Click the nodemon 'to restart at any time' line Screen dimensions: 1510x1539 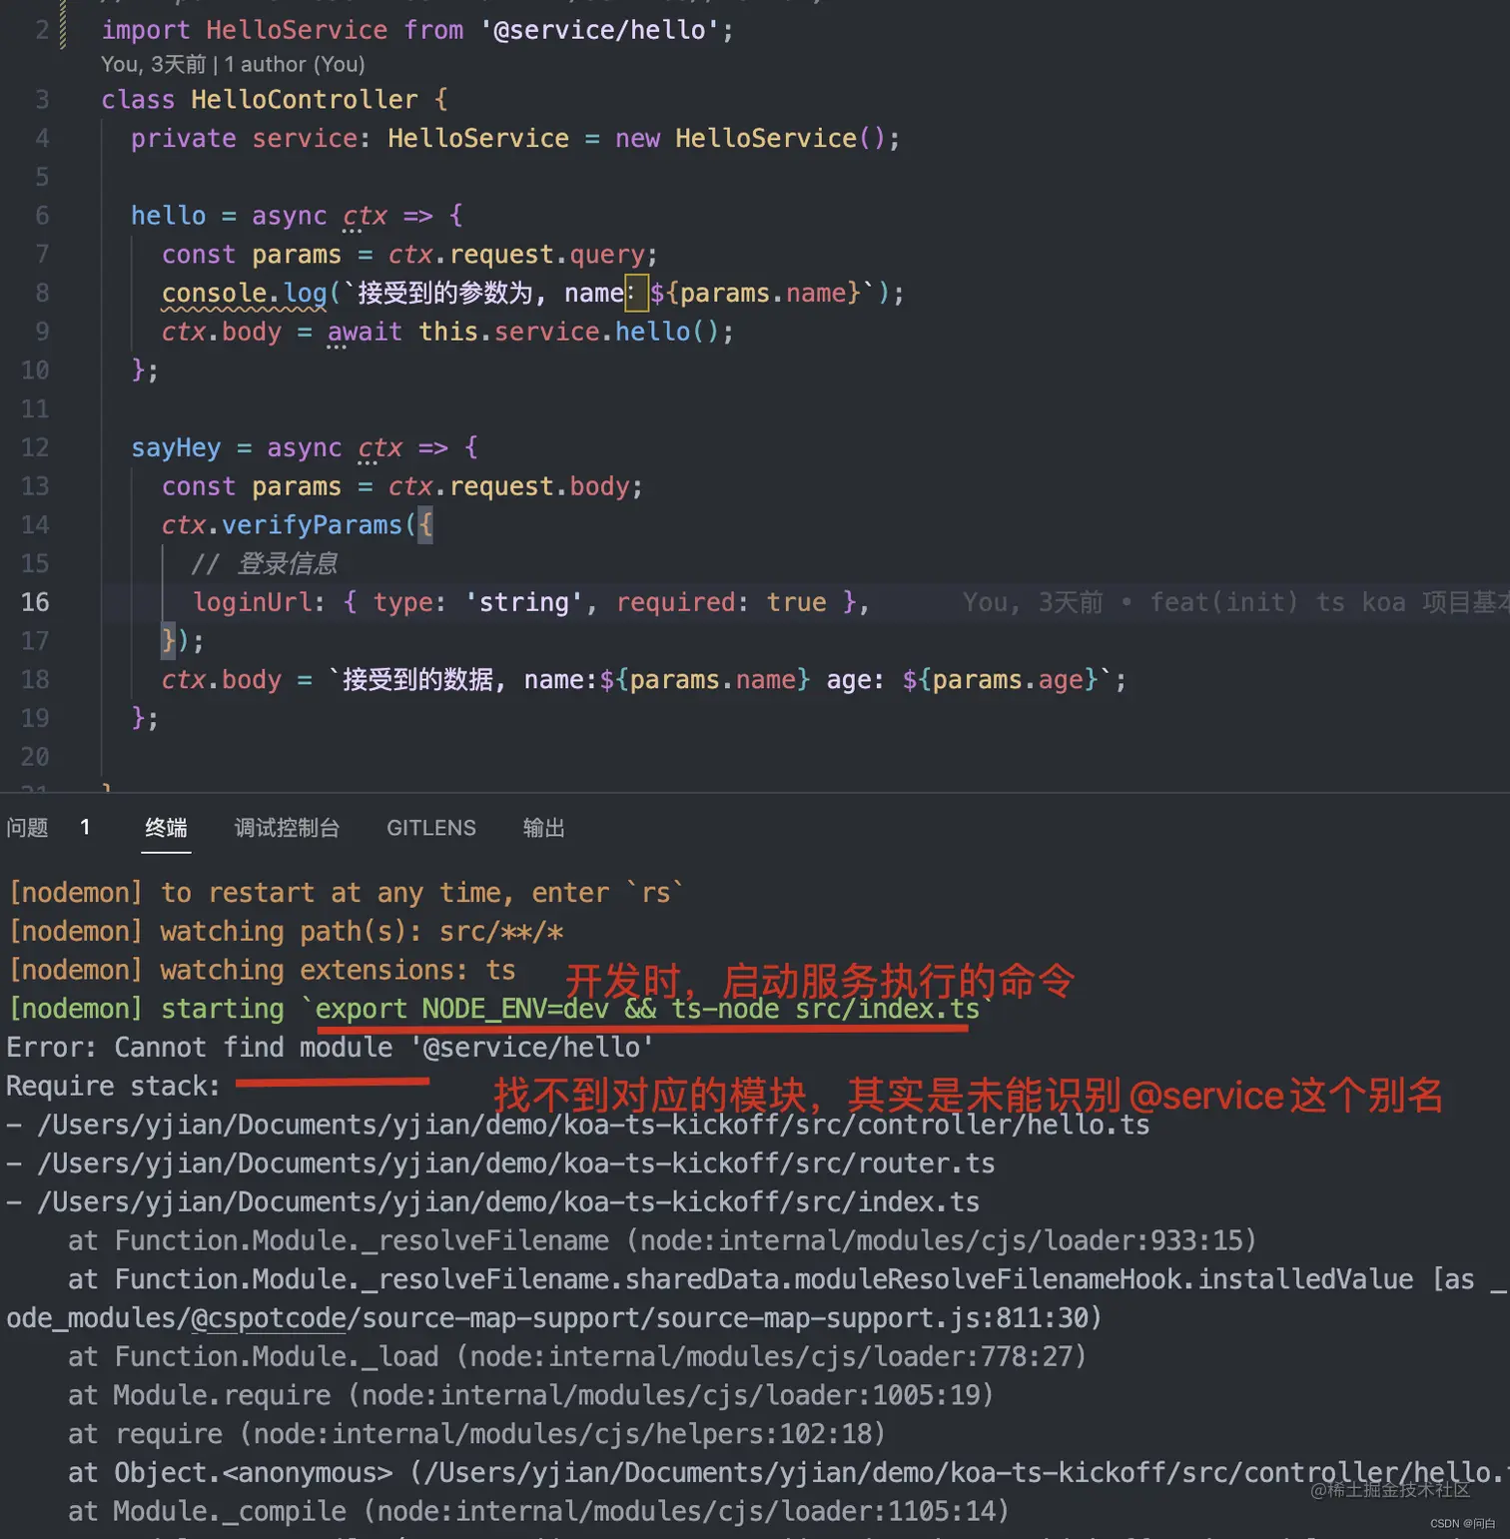click(347, 893)
